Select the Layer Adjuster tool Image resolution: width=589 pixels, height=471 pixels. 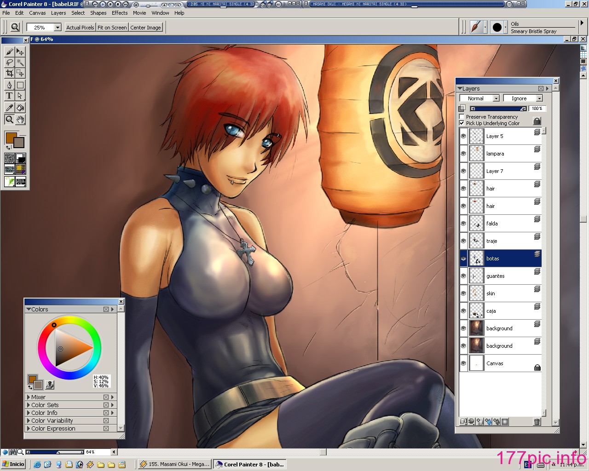click(20, 52)
